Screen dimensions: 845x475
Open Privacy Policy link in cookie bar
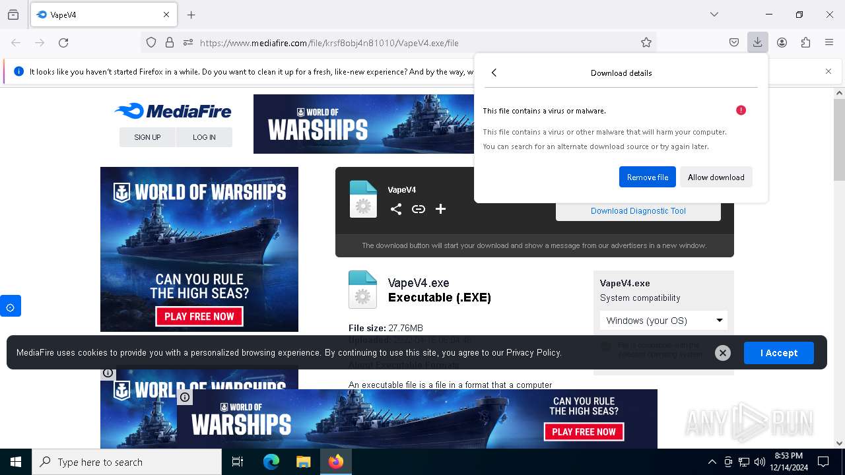pyautogui.click(x=533, y=353)
